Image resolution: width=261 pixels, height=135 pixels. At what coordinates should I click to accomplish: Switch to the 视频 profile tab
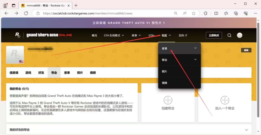click(93, 72)
